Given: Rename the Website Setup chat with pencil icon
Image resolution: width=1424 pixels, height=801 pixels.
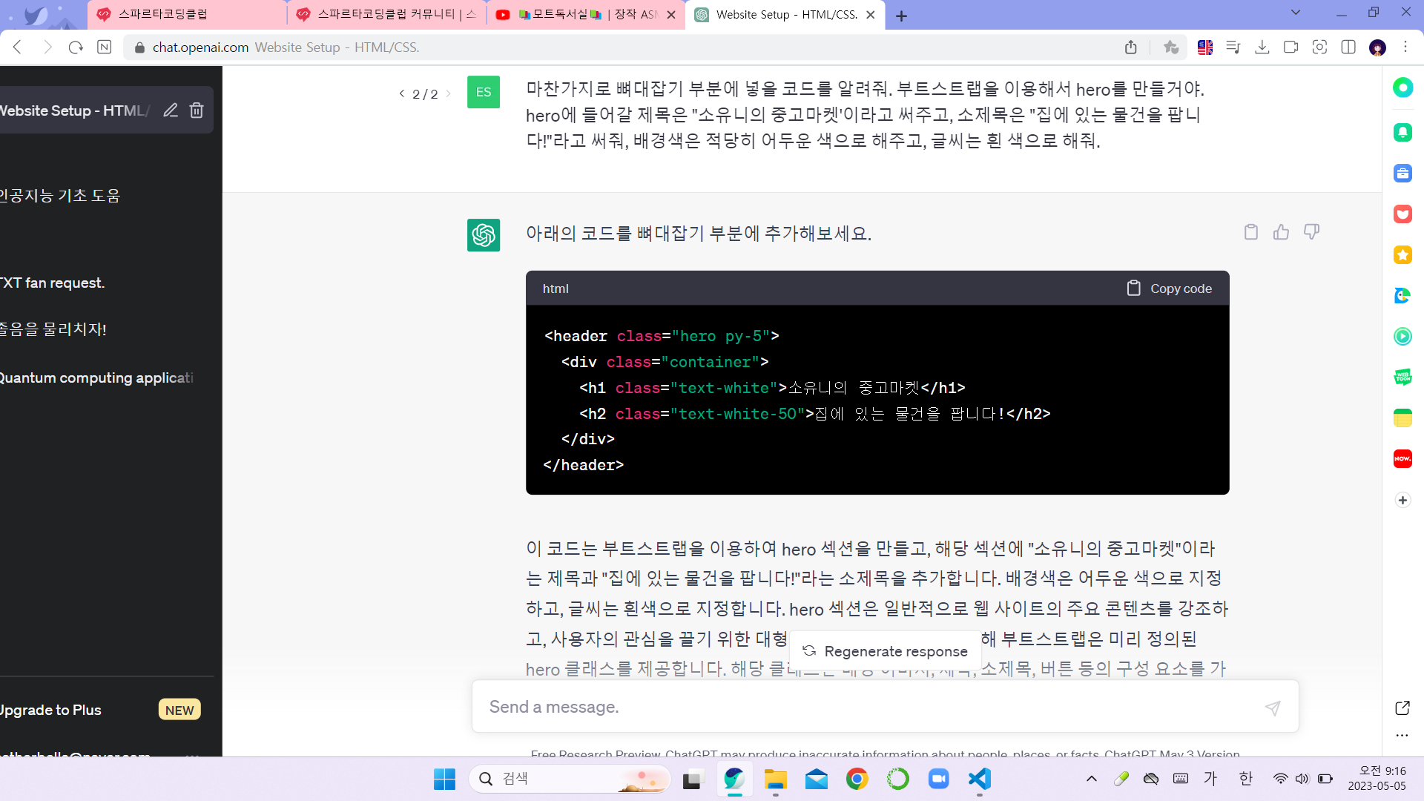Looking at the screenshot, I should [171, 111].
